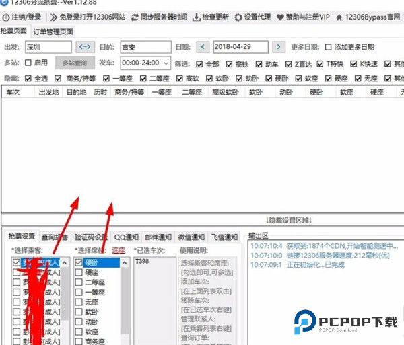Select the 飞信通知 tab
Screen dimensions: 404x345
click(224, 237)
